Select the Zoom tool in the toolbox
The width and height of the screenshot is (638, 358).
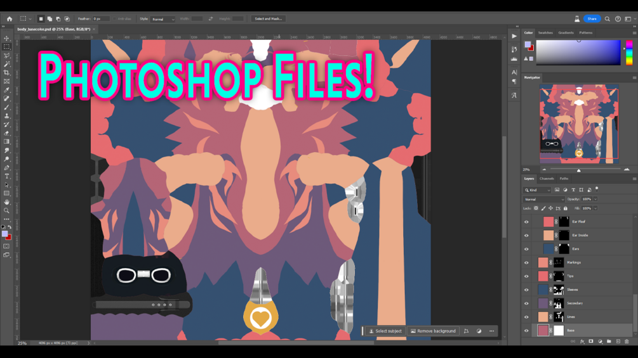[6, 210]
